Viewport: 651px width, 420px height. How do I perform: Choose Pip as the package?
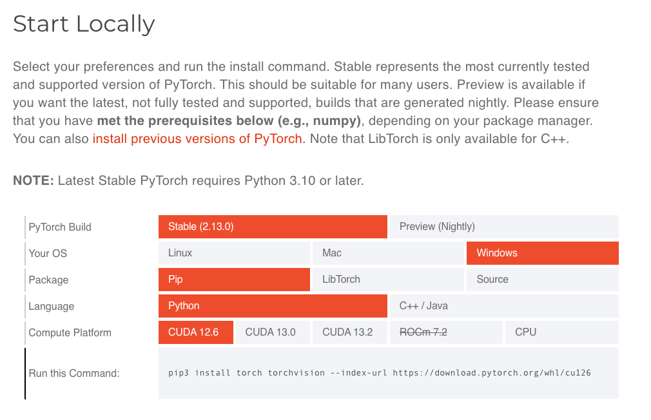[234, 280]
